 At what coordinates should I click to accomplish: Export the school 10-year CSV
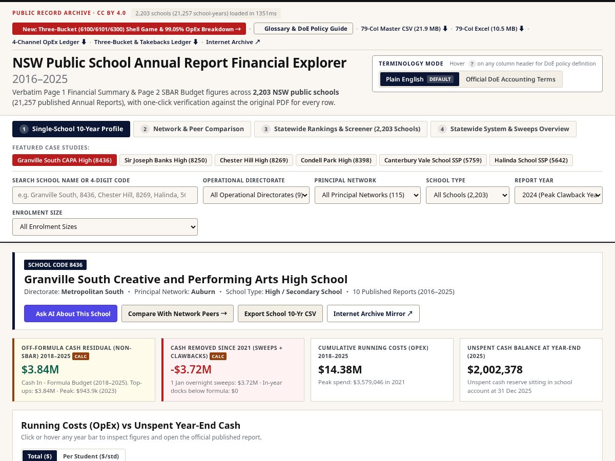click(x=280, y=313)
